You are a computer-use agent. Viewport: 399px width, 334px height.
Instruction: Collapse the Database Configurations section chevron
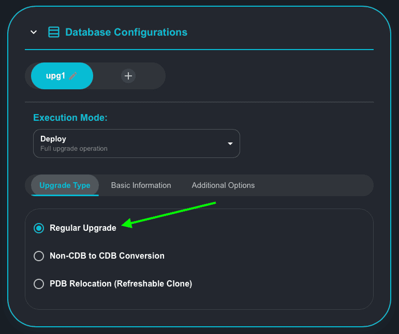pyautogui.click(x=34, y=32)
